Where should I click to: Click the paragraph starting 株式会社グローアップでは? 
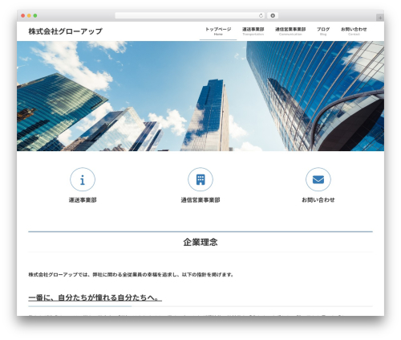pyautogui.click(x=131, y=275)
